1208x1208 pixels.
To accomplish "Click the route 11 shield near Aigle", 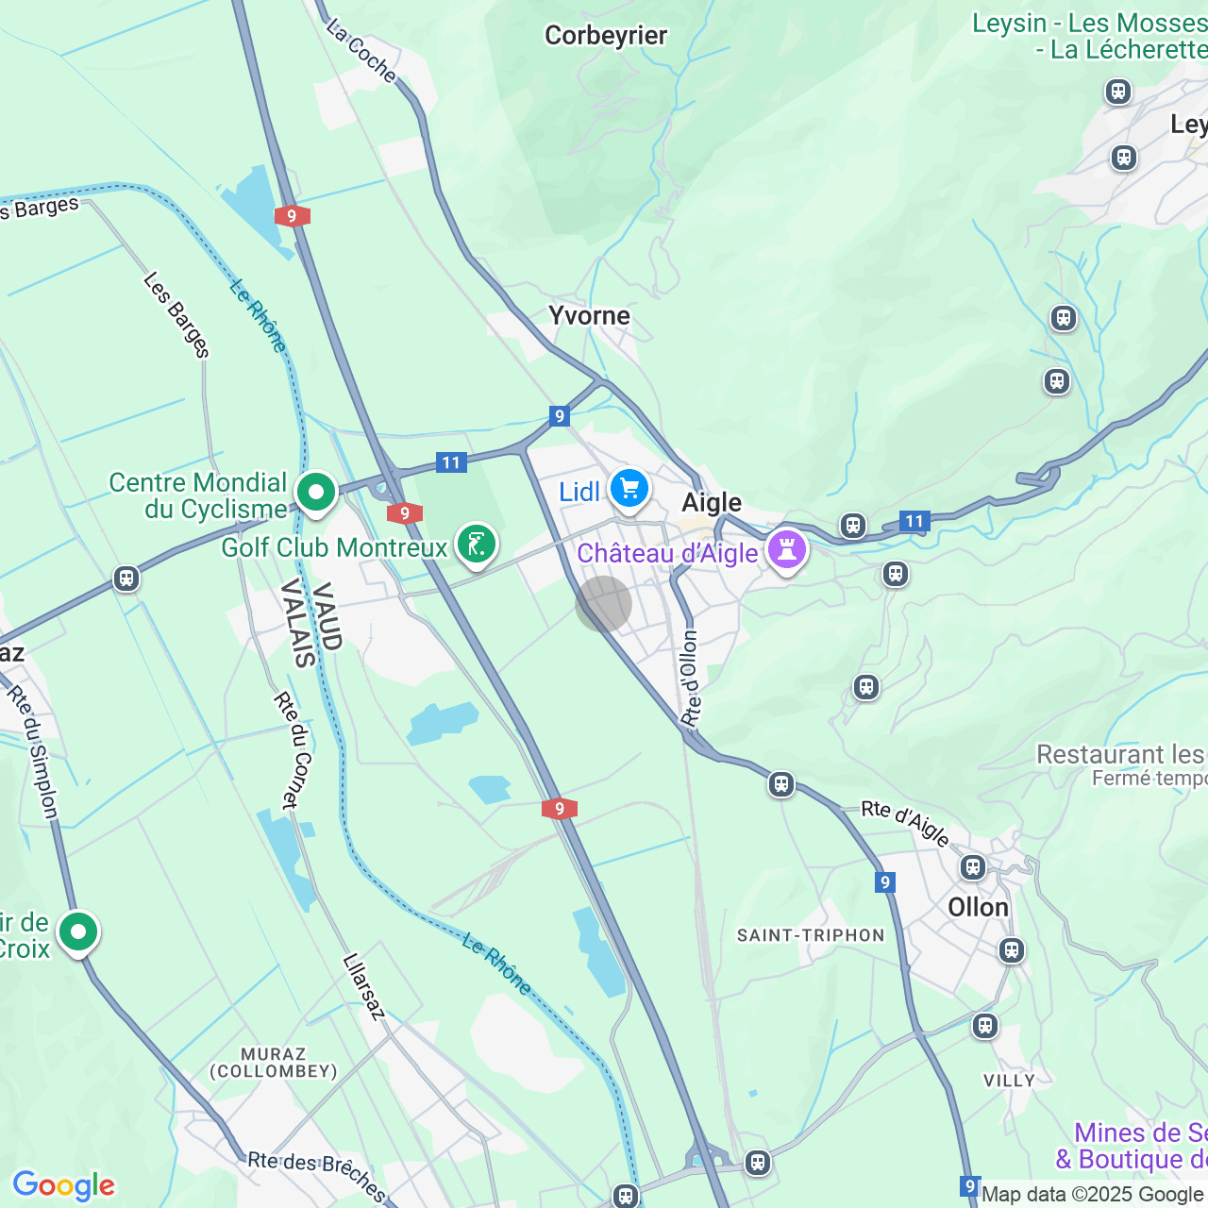I will tap(914, 520).
